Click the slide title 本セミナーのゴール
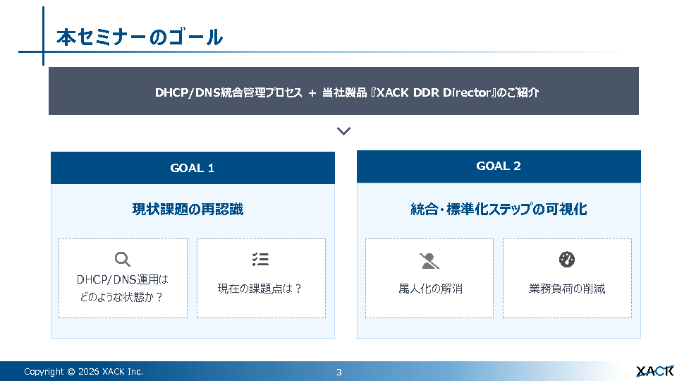Image resolution: width=677 pixels, height=381 pixels. pyautogui.click(x=140, y=37)
